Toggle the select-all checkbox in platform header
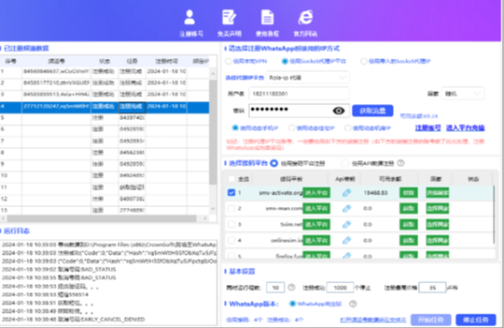 click(231, 179)
